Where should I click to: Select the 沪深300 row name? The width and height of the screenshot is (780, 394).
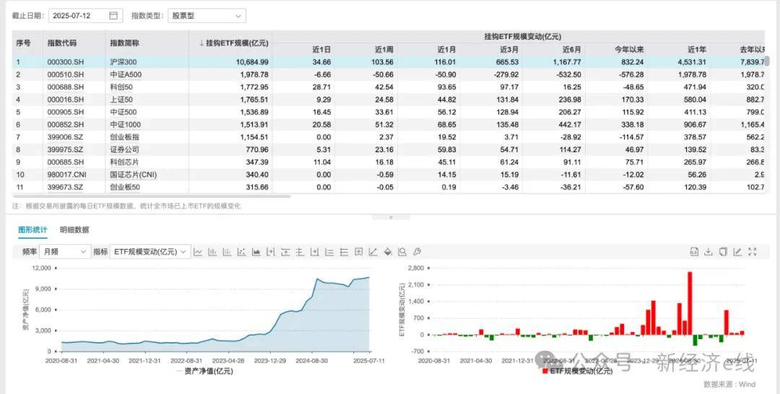[x=123, y=62]
